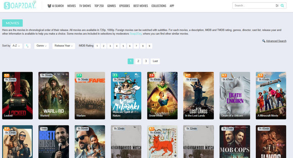
Task: Select IMDB rating 9 filter
Action: click(149, 46)
